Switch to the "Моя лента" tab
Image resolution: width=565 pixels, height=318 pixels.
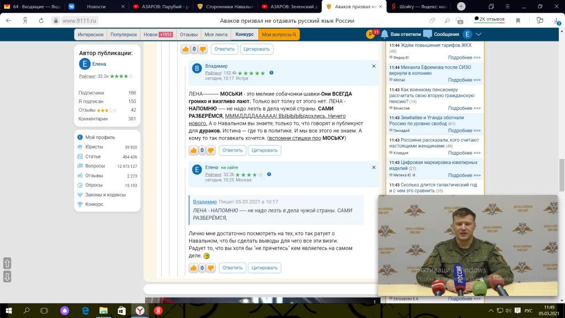point(216,34)
